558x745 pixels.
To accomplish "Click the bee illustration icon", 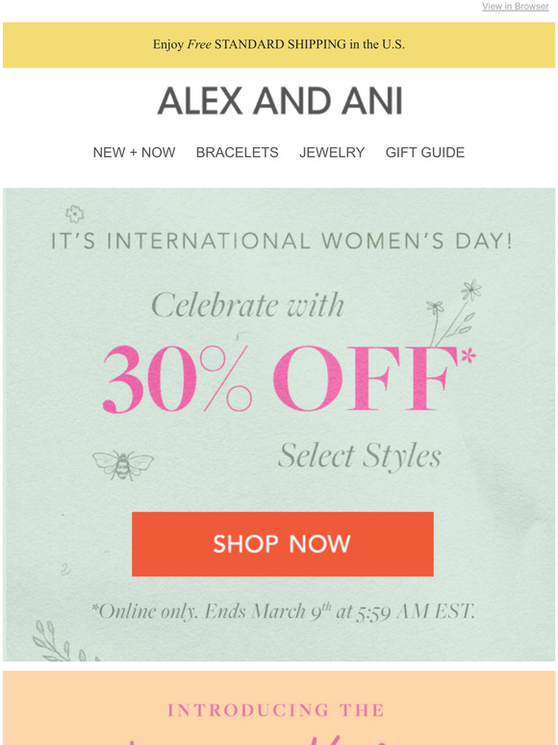I will (123, 465).
